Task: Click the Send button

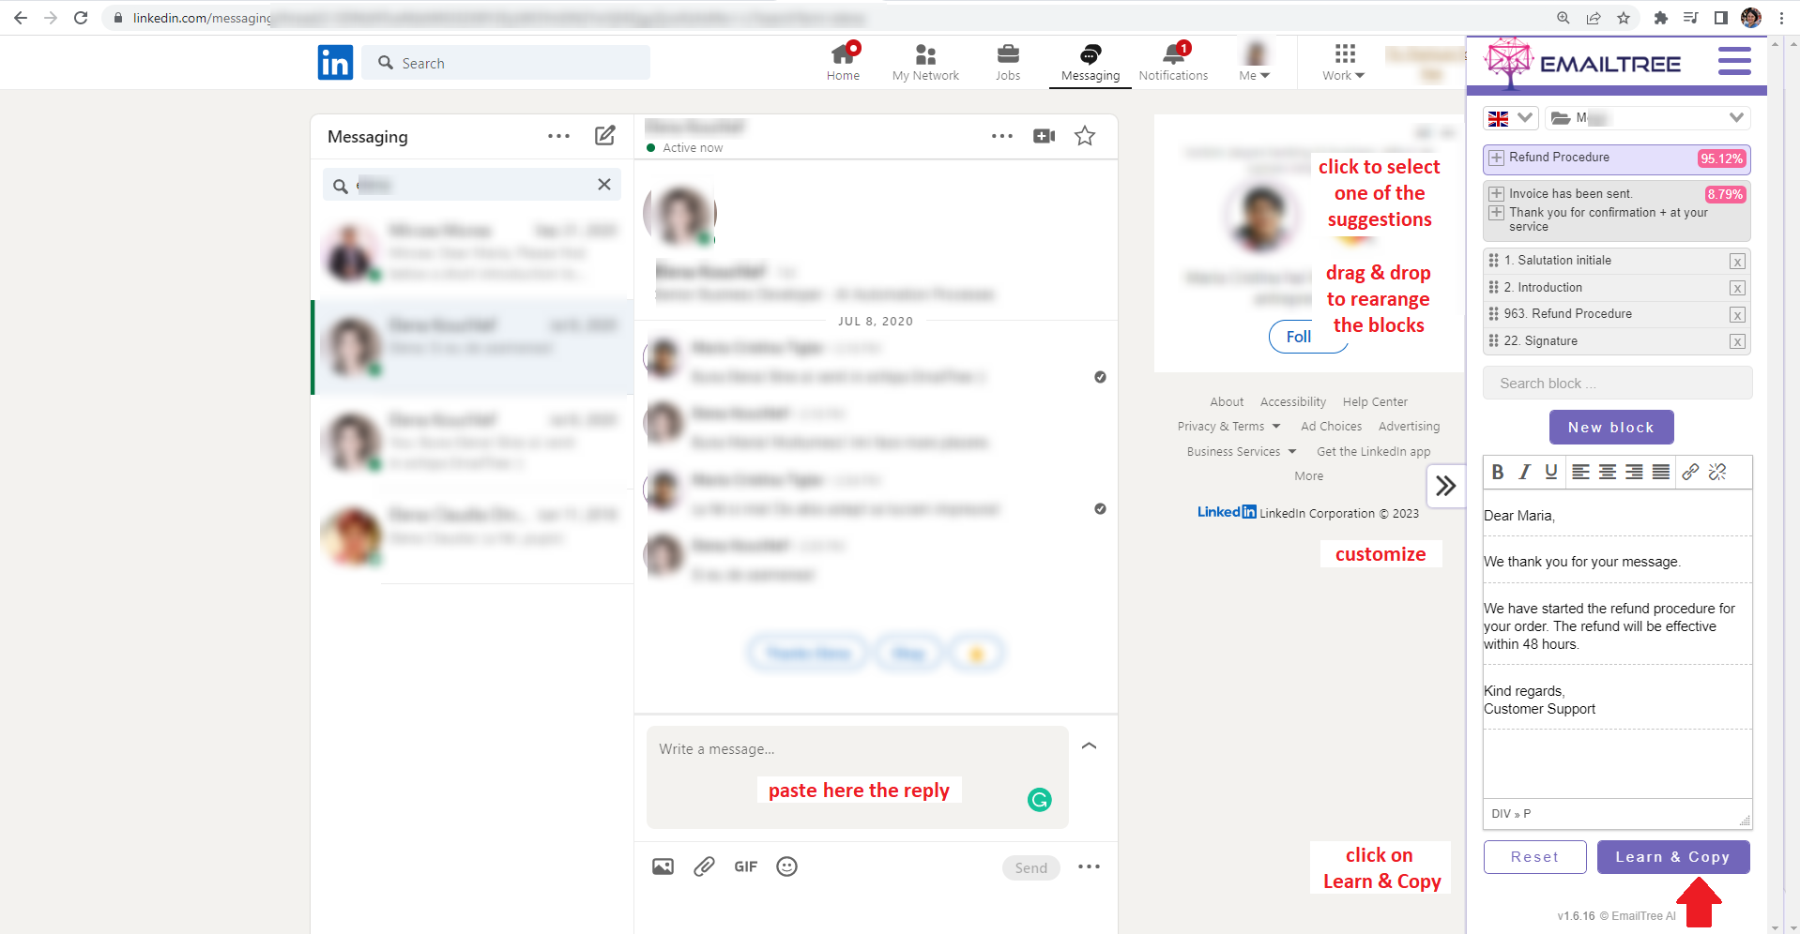Action: tap(1030, 867)
